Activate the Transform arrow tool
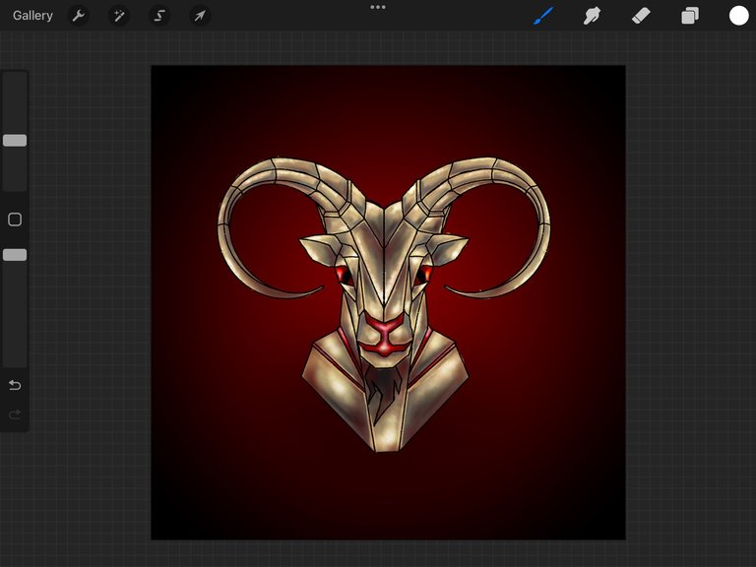The height and width of the screenshot is (567, 756). 200,16
